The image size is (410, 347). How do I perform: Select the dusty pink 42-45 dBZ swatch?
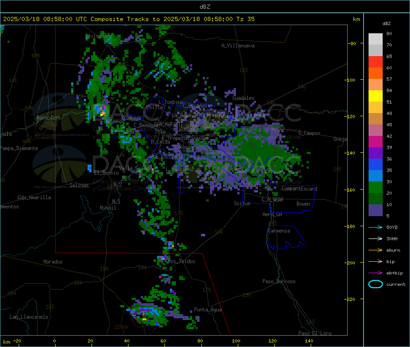(x=375, y=130)
